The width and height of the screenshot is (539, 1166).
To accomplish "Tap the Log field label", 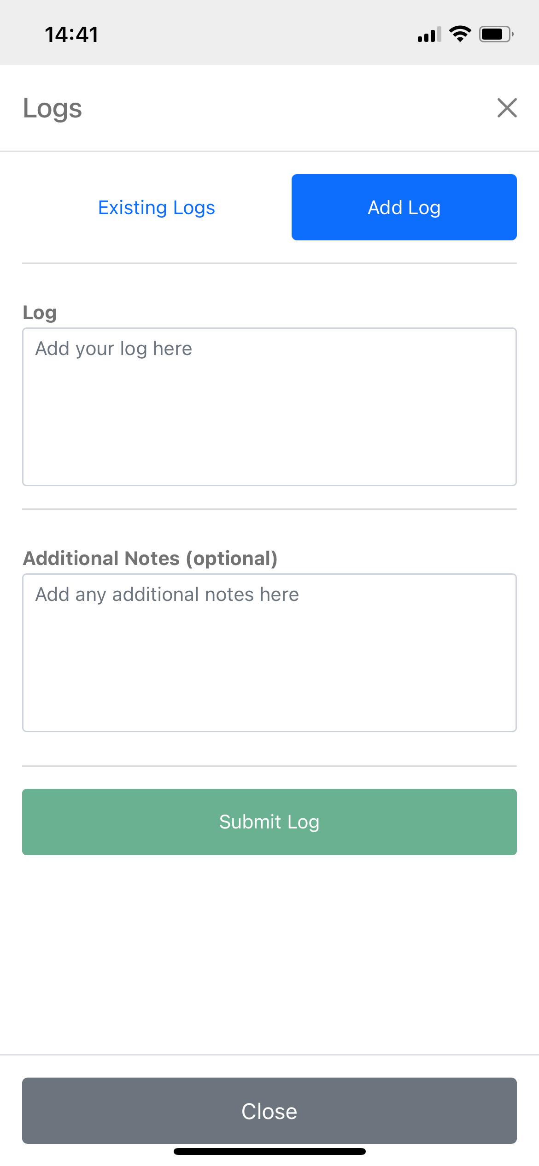I will 39,312.
